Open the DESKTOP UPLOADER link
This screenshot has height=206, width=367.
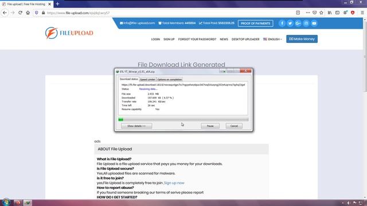coord(245,39)
